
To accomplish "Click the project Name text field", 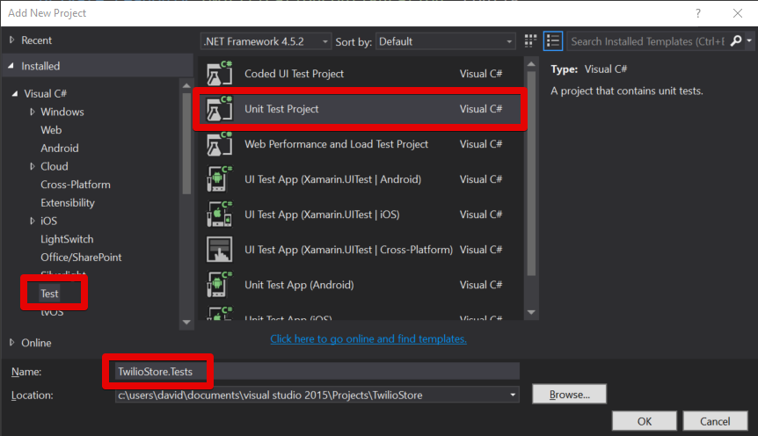I will coord(317,372).
